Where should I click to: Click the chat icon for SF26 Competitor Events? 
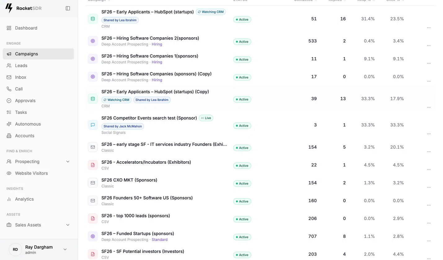[93, 125]
